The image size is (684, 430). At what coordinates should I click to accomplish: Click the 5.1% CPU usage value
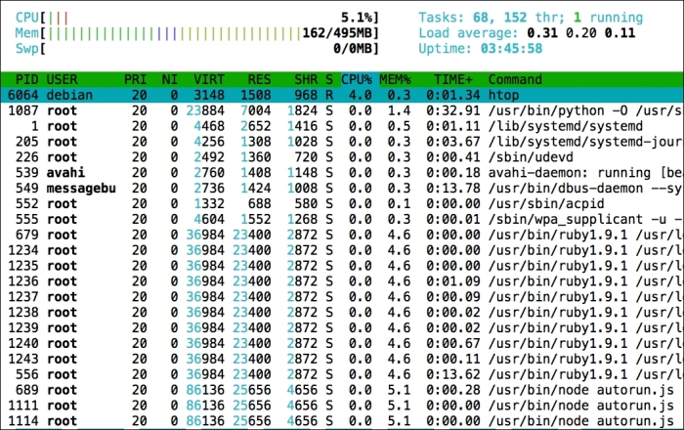pos(358,18)
